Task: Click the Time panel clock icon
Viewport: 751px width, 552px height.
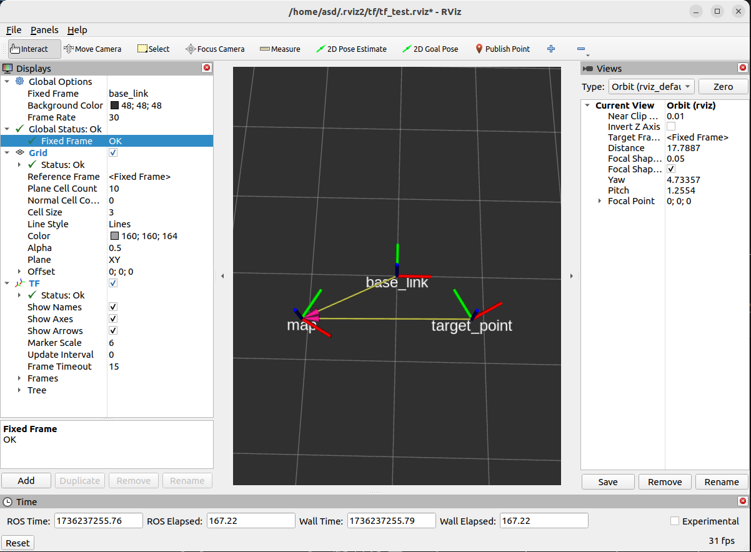Action: pos(7,501)
